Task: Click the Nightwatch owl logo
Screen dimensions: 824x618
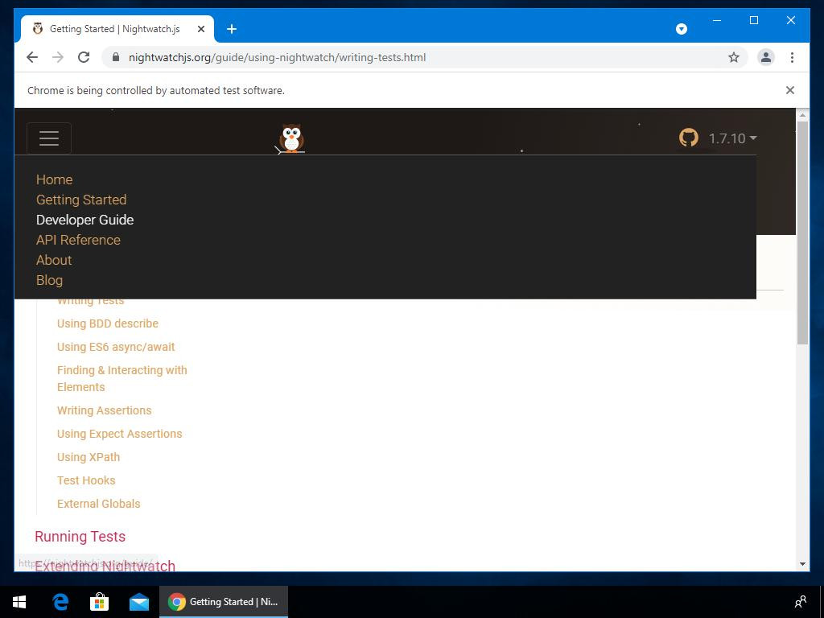Action: pos(291,138)
